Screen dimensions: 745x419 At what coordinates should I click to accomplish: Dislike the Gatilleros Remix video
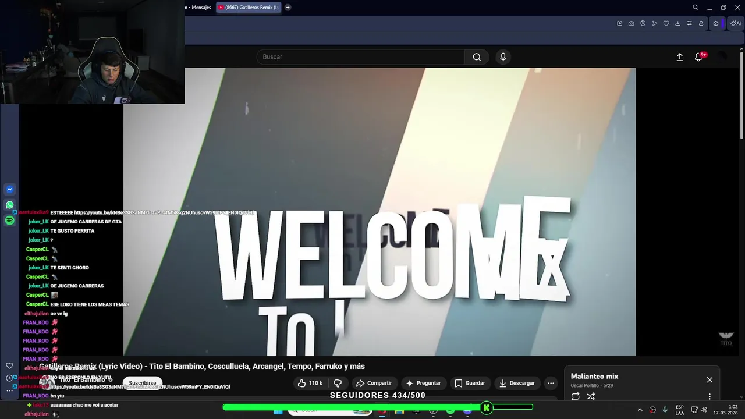[338, 383]
